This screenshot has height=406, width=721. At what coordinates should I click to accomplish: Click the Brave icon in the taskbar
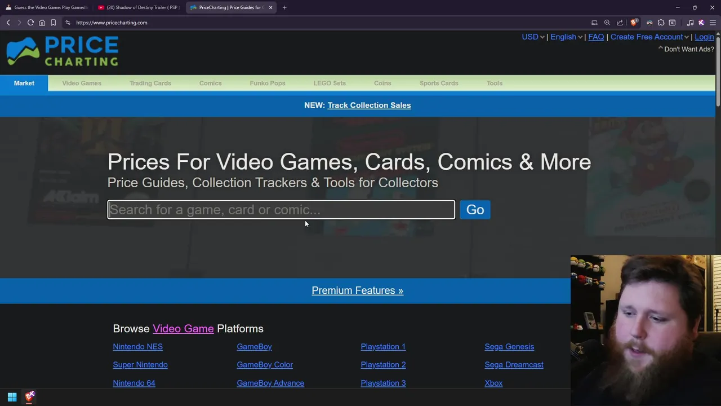click(30, 397)
